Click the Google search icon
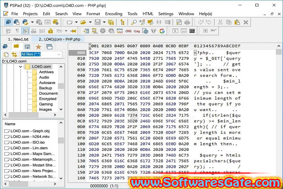The height and width of the screenshot is (189, 283). click(x=162, y=31)
